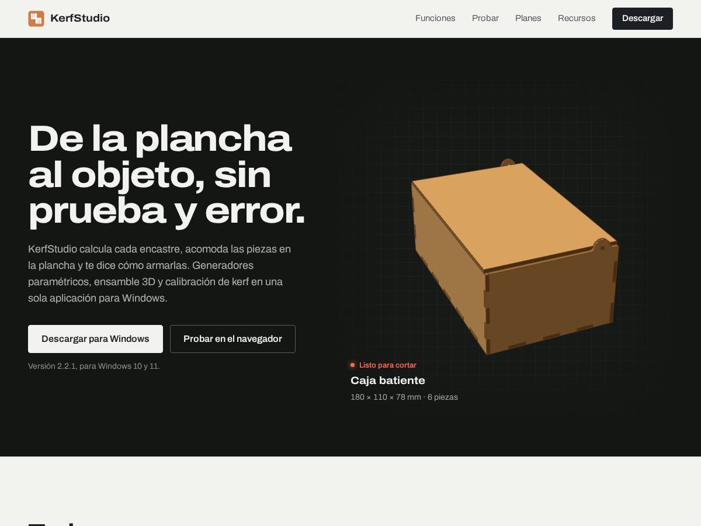Click Descargar para Windows button
Viewport: 701px width, 526px height.
pos(95,339)
